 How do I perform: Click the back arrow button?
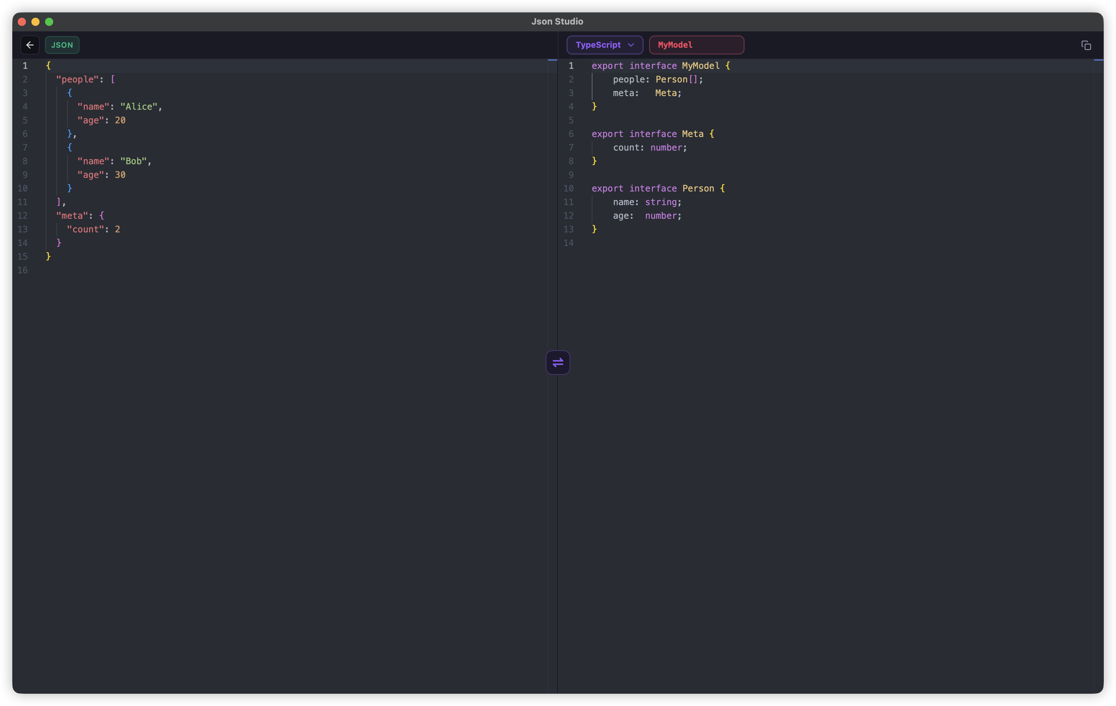point(30,45)
